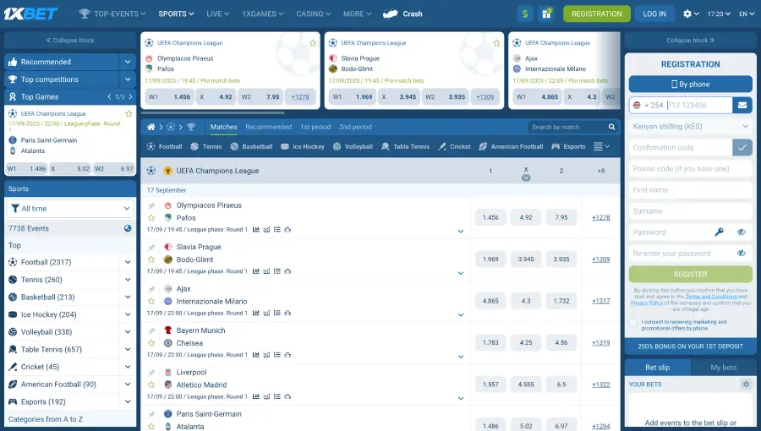Pin the Olympiacos Piraeus match
Image resolution: width=761 pixels, height=431 pixels.
(x=151, y=205)
